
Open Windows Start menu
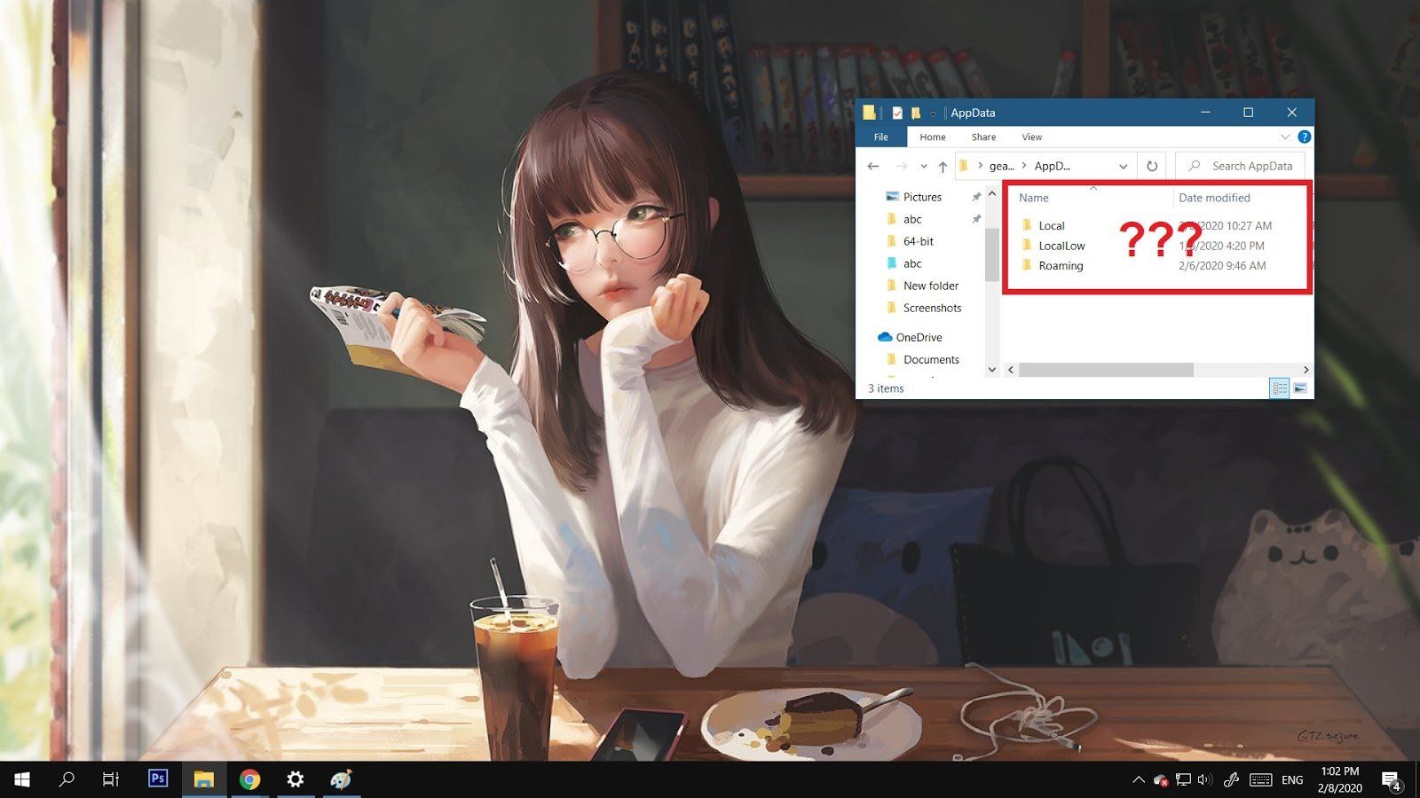(x=22, y=779)
